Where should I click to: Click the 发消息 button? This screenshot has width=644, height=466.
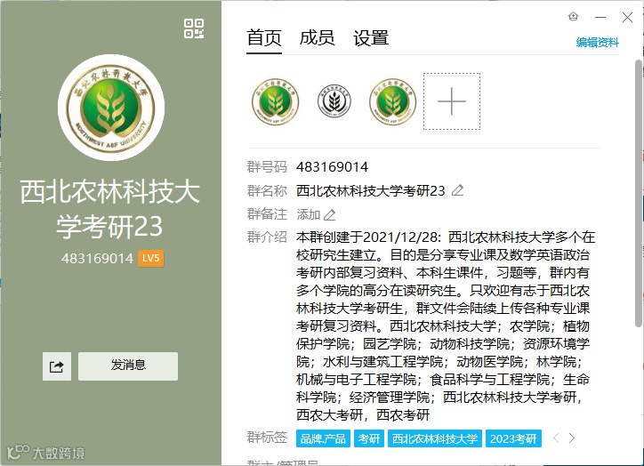click(128, 366)
